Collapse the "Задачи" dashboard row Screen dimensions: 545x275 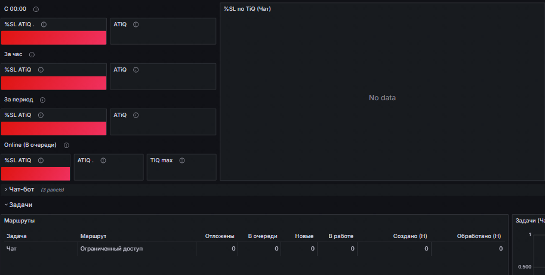20,205
